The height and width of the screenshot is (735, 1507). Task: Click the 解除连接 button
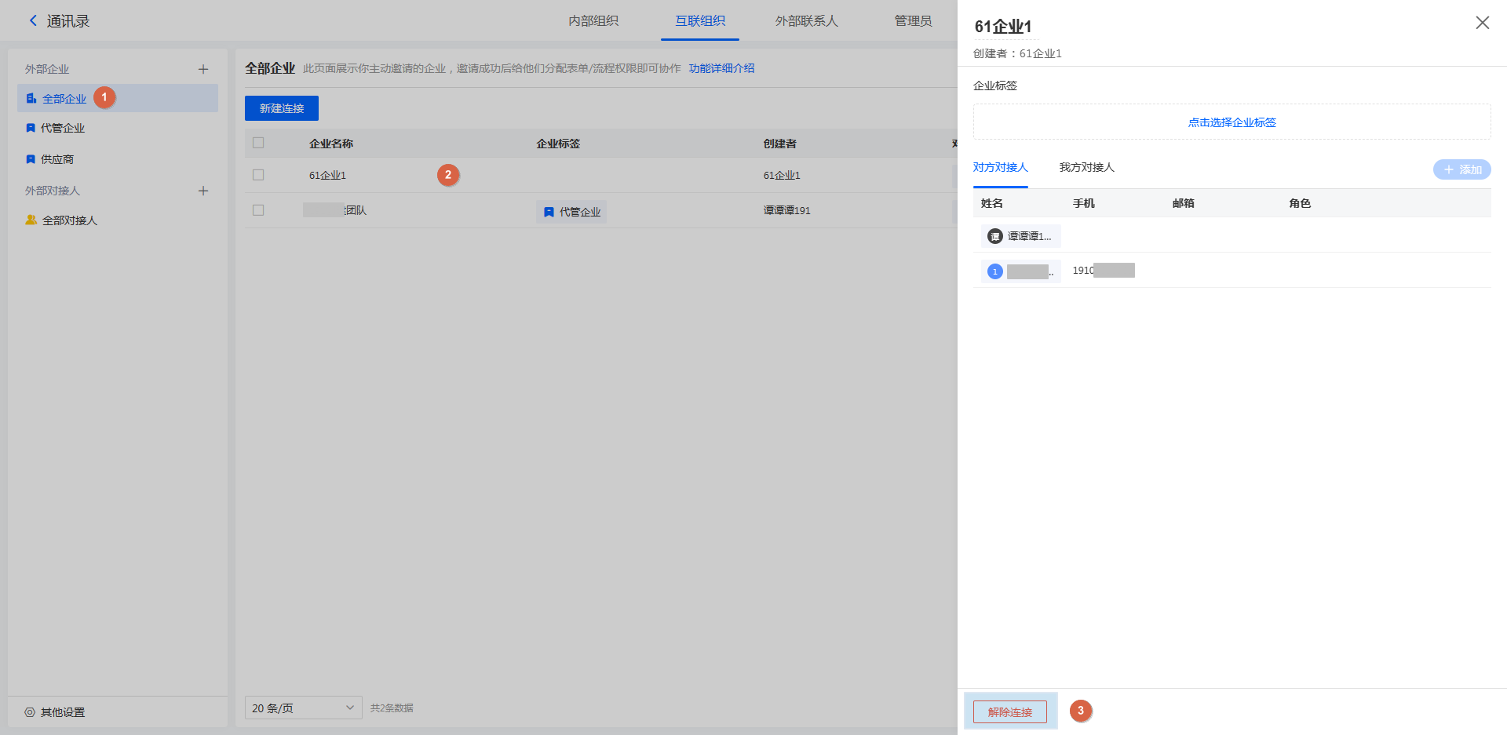click(x=1009, y=711)
